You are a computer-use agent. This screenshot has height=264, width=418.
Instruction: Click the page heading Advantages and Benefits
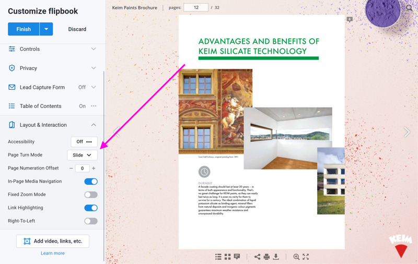pyautogui.click(x=259, y=46)
